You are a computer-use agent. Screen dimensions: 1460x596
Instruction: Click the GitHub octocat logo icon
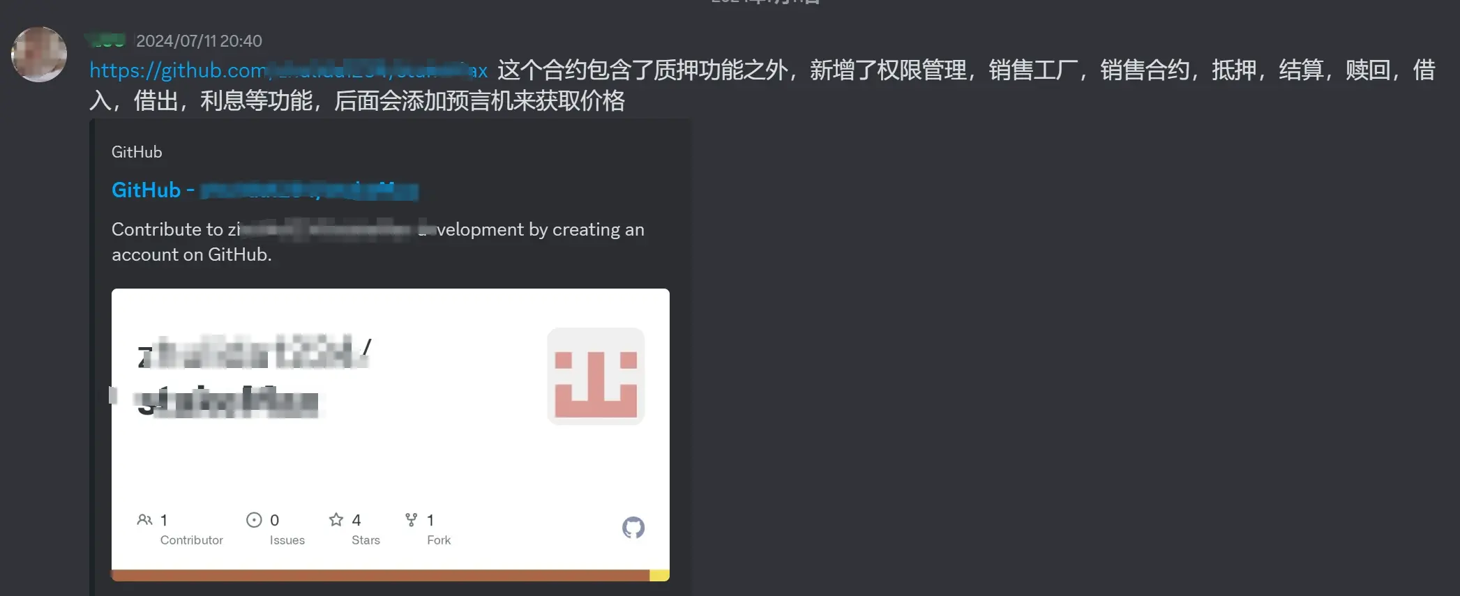[x=633, y=528]
